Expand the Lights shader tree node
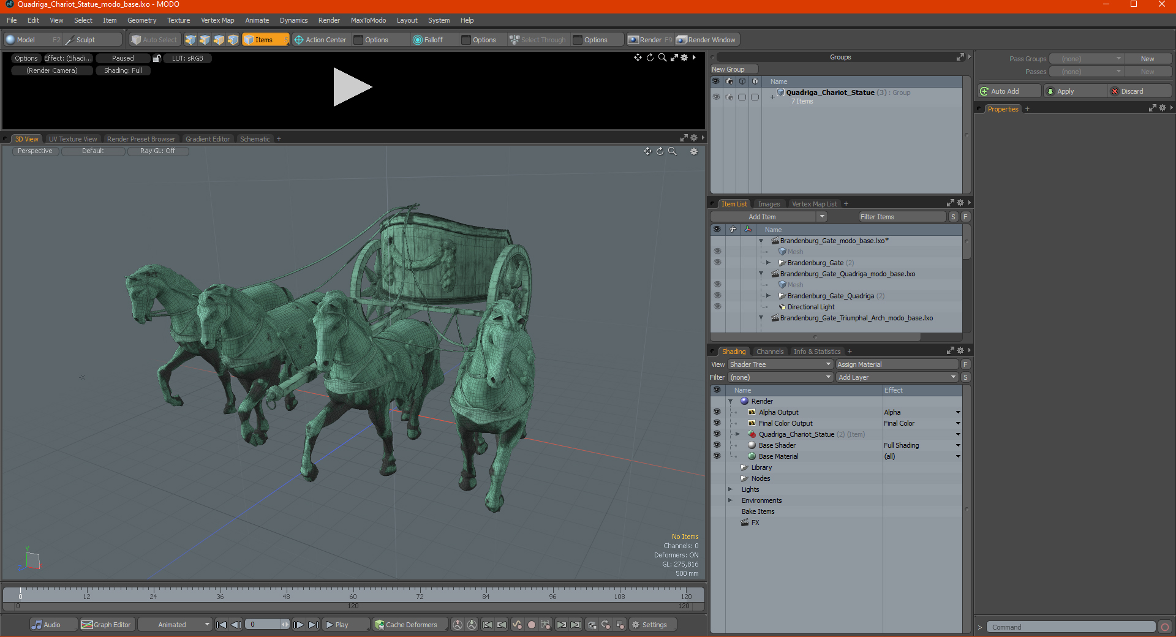 click(x=730, y=489)
